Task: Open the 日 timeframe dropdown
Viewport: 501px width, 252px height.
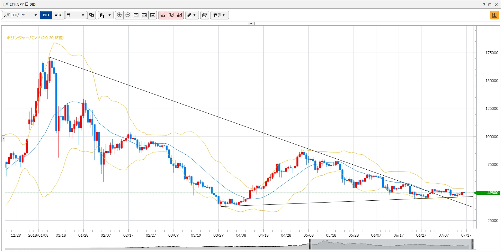Action: coord(76,15)
